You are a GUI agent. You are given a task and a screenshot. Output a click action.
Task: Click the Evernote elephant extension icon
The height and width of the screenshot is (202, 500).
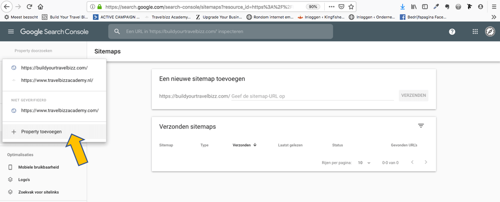click(x=447, y=6)
